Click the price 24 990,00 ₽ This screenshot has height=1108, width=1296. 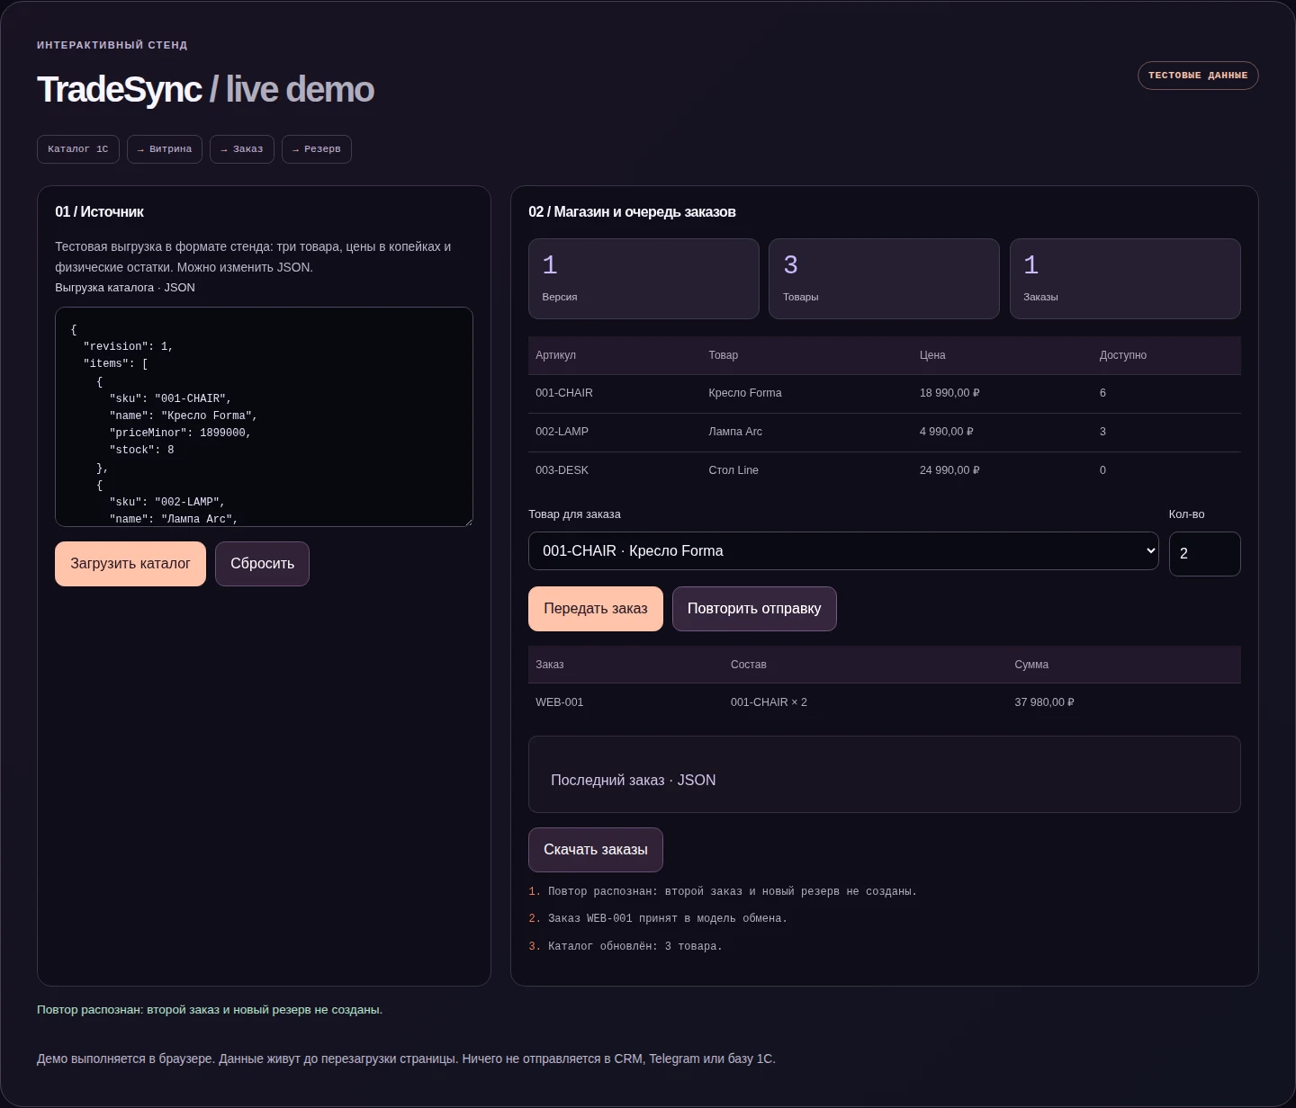[949, 470]
